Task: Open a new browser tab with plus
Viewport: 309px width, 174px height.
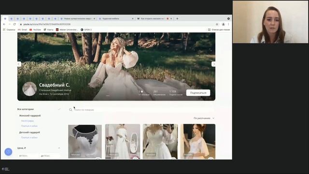Action: (177, 18)
